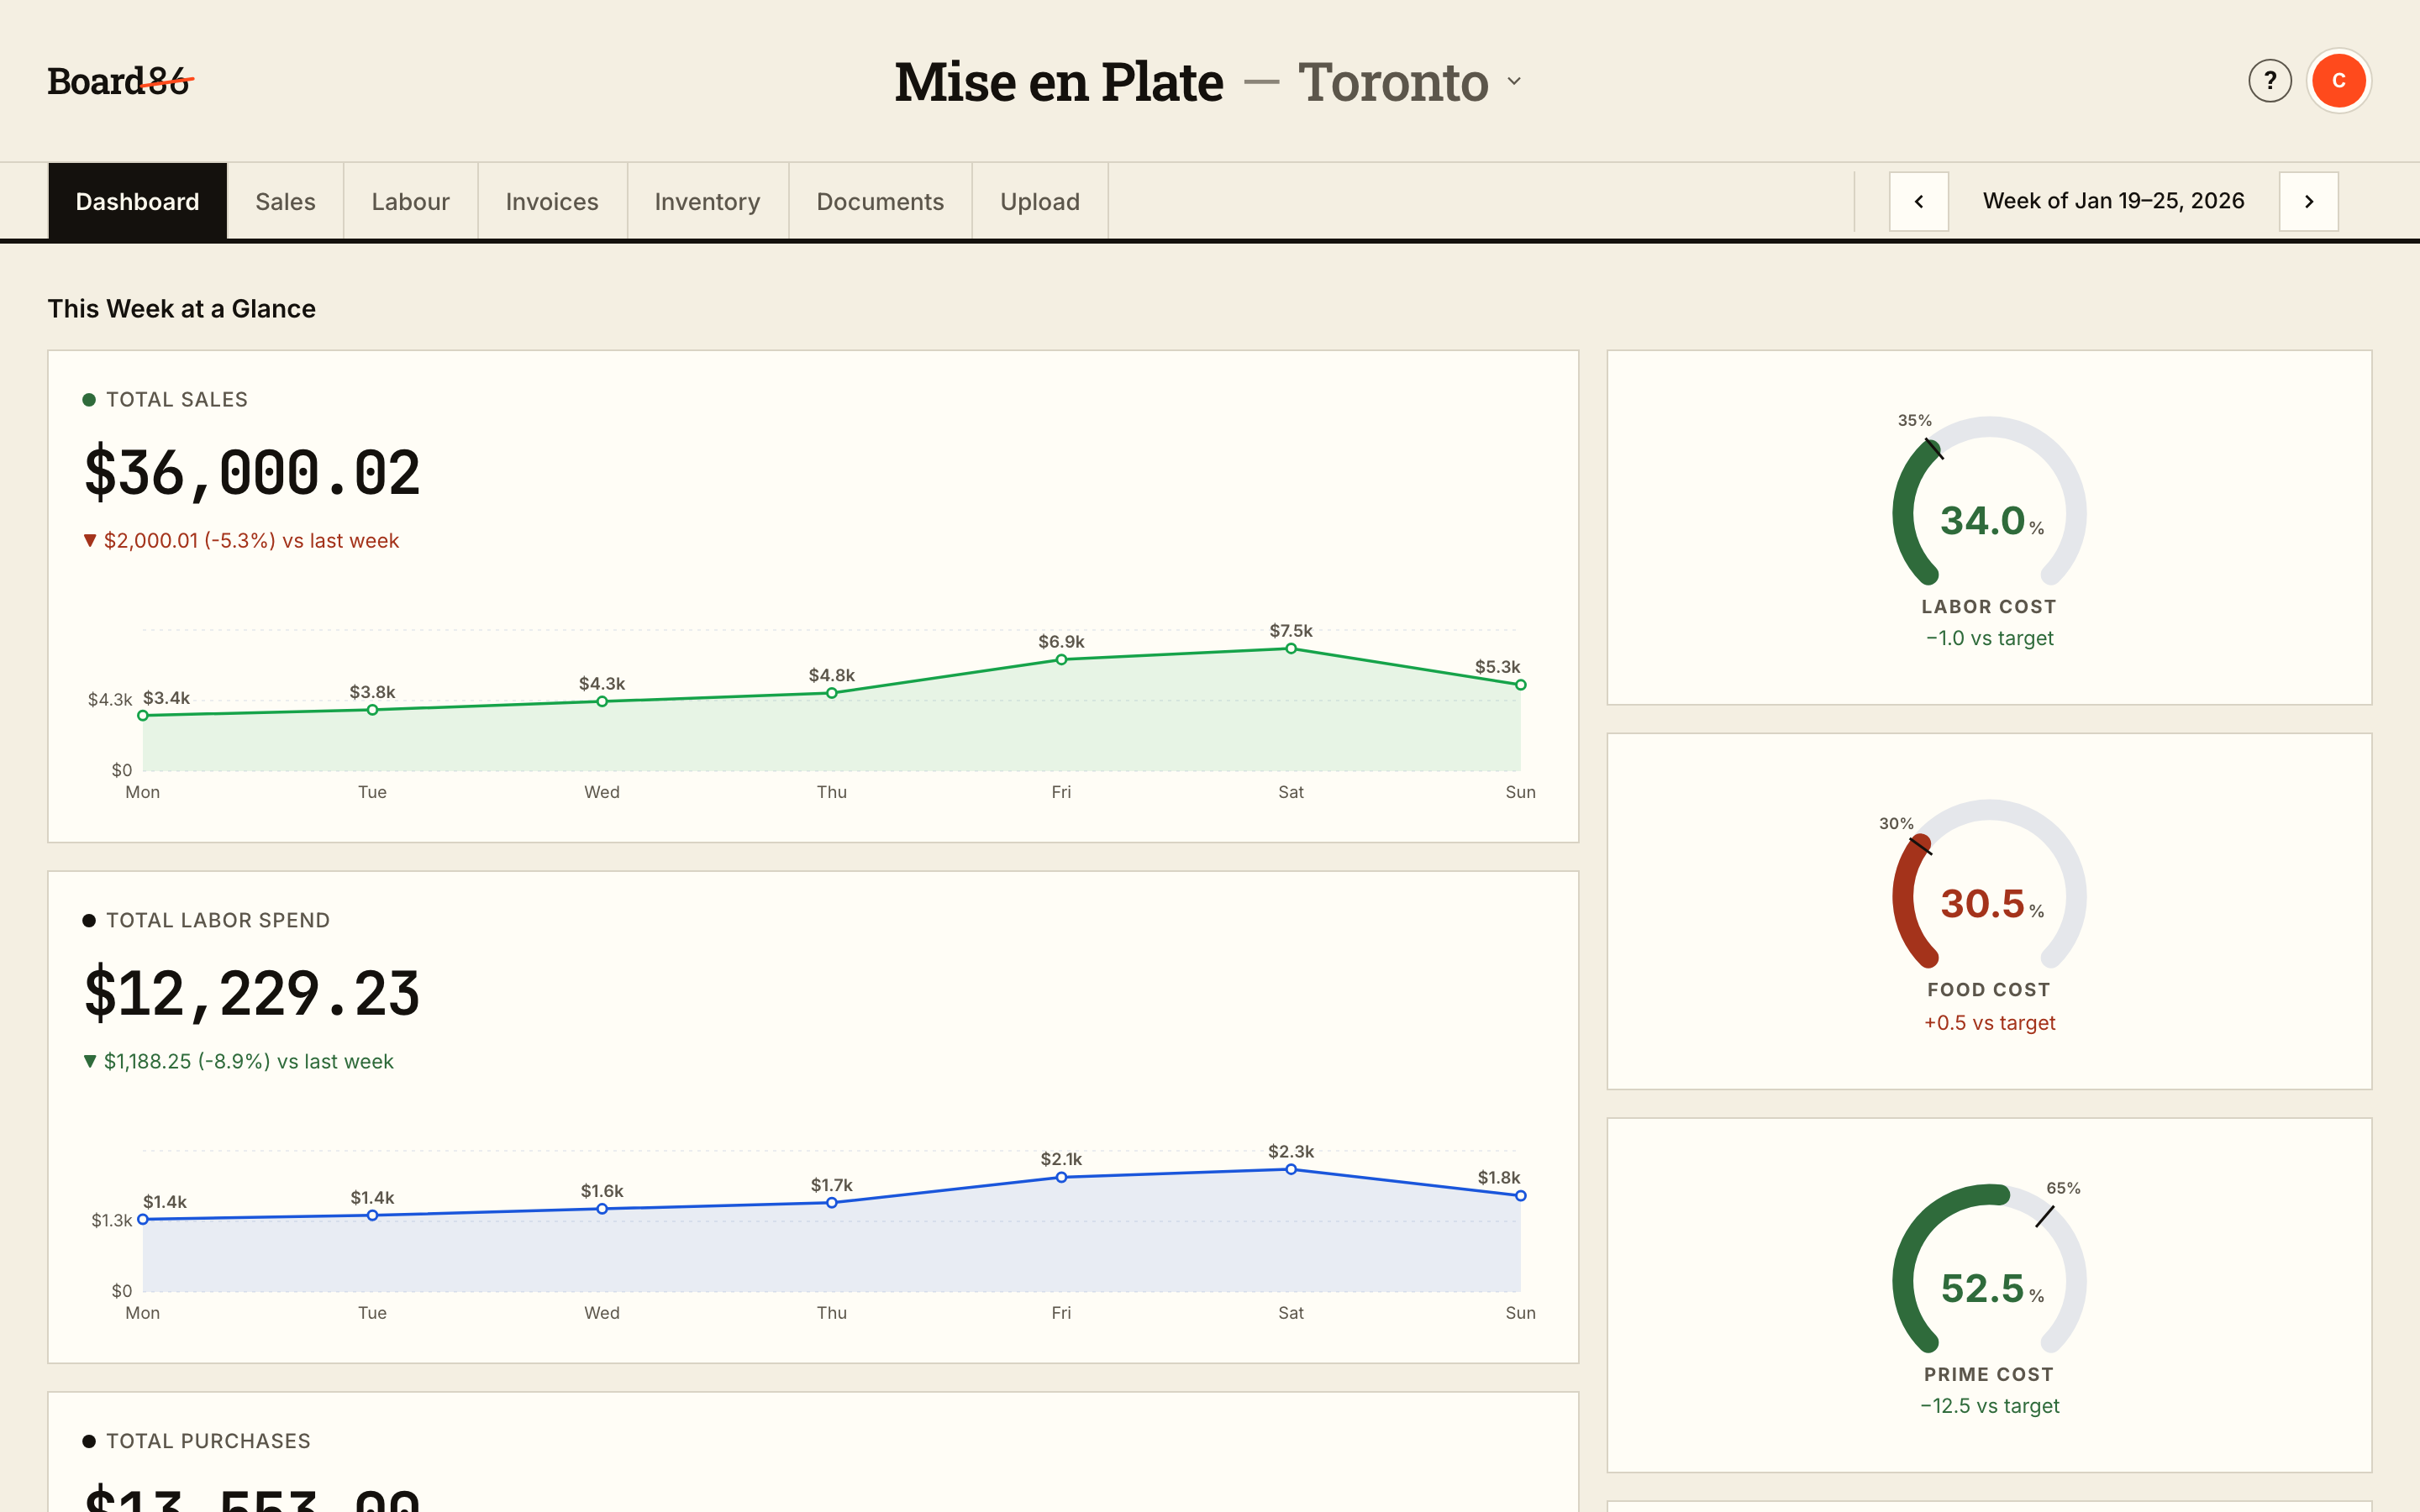Viewport: 2420px width, 1512px height.
Task: Click the sales chart Mon $3.4k point
Action: coord(143,716)
